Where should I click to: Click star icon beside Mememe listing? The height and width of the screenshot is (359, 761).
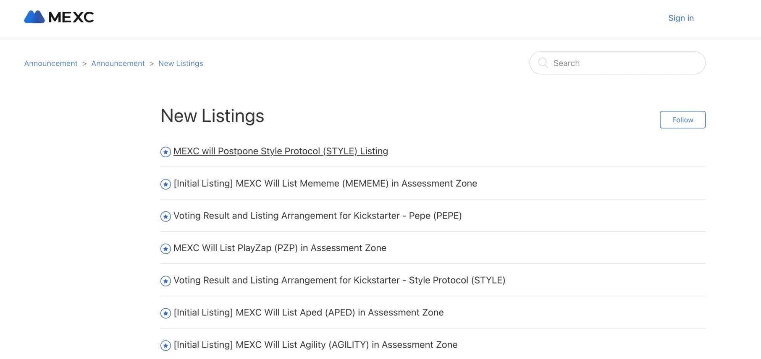pyautogui.click(x=165, y=184)
